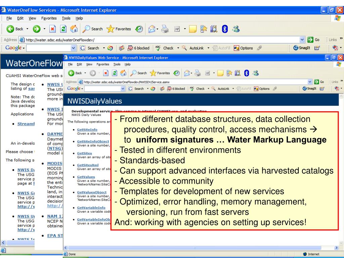Click Research books icon in WaterOneFlow Services toolbar

[x=214, y=29]
